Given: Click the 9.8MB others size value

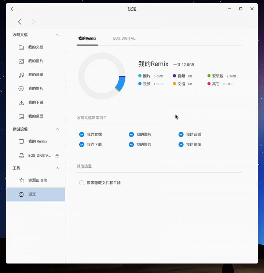Looking at the screenshot, I should (x=227, y=84).
